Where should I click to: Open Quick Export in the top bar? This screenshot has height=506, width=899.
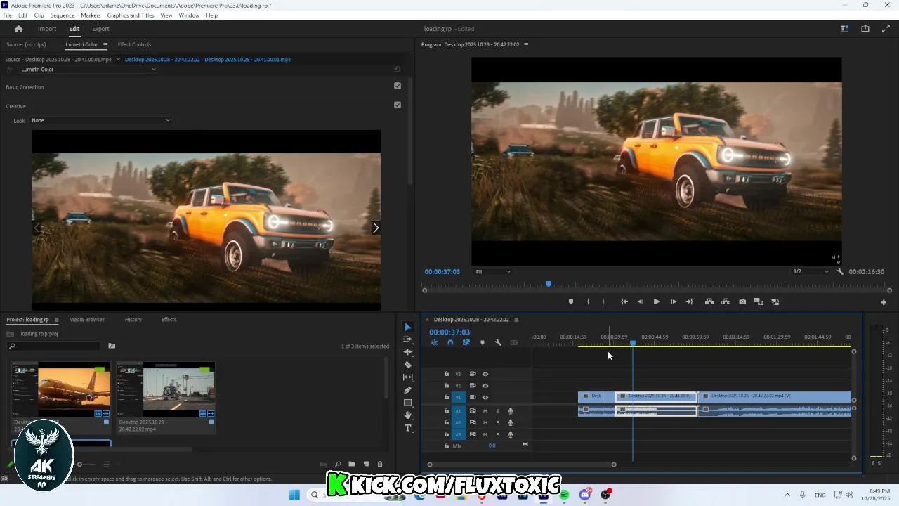coord(865,29)
